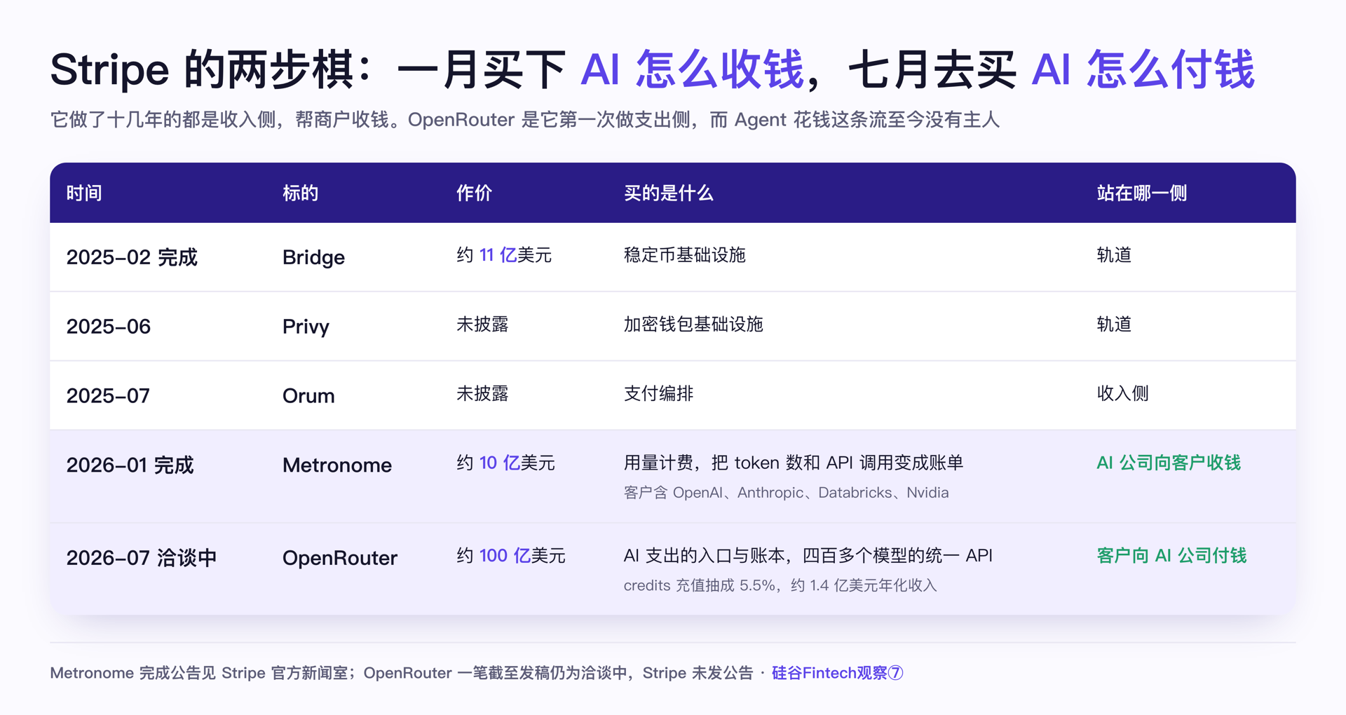1346x715 pixels.
Task: Click the green label AI 公司向客户收钱
Action: click(1169, 463)
